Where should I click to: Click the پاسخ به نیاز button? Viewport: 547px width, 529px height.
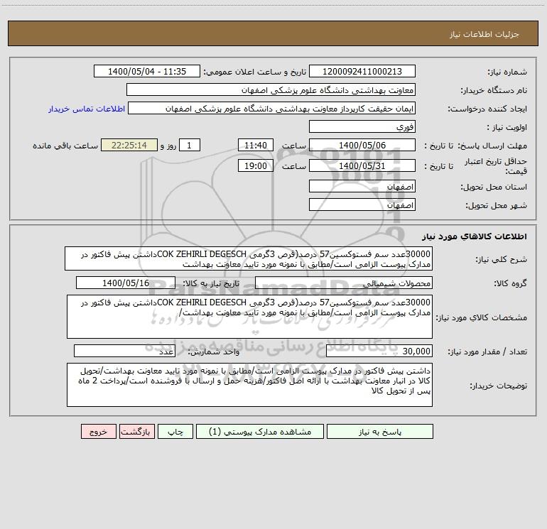(x=380, y=432)
